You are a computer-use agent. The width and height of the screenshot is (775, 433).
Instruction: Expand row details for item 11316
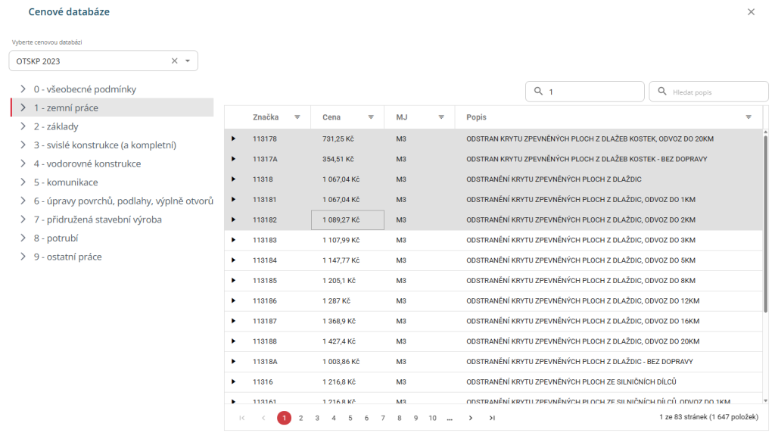233,382
